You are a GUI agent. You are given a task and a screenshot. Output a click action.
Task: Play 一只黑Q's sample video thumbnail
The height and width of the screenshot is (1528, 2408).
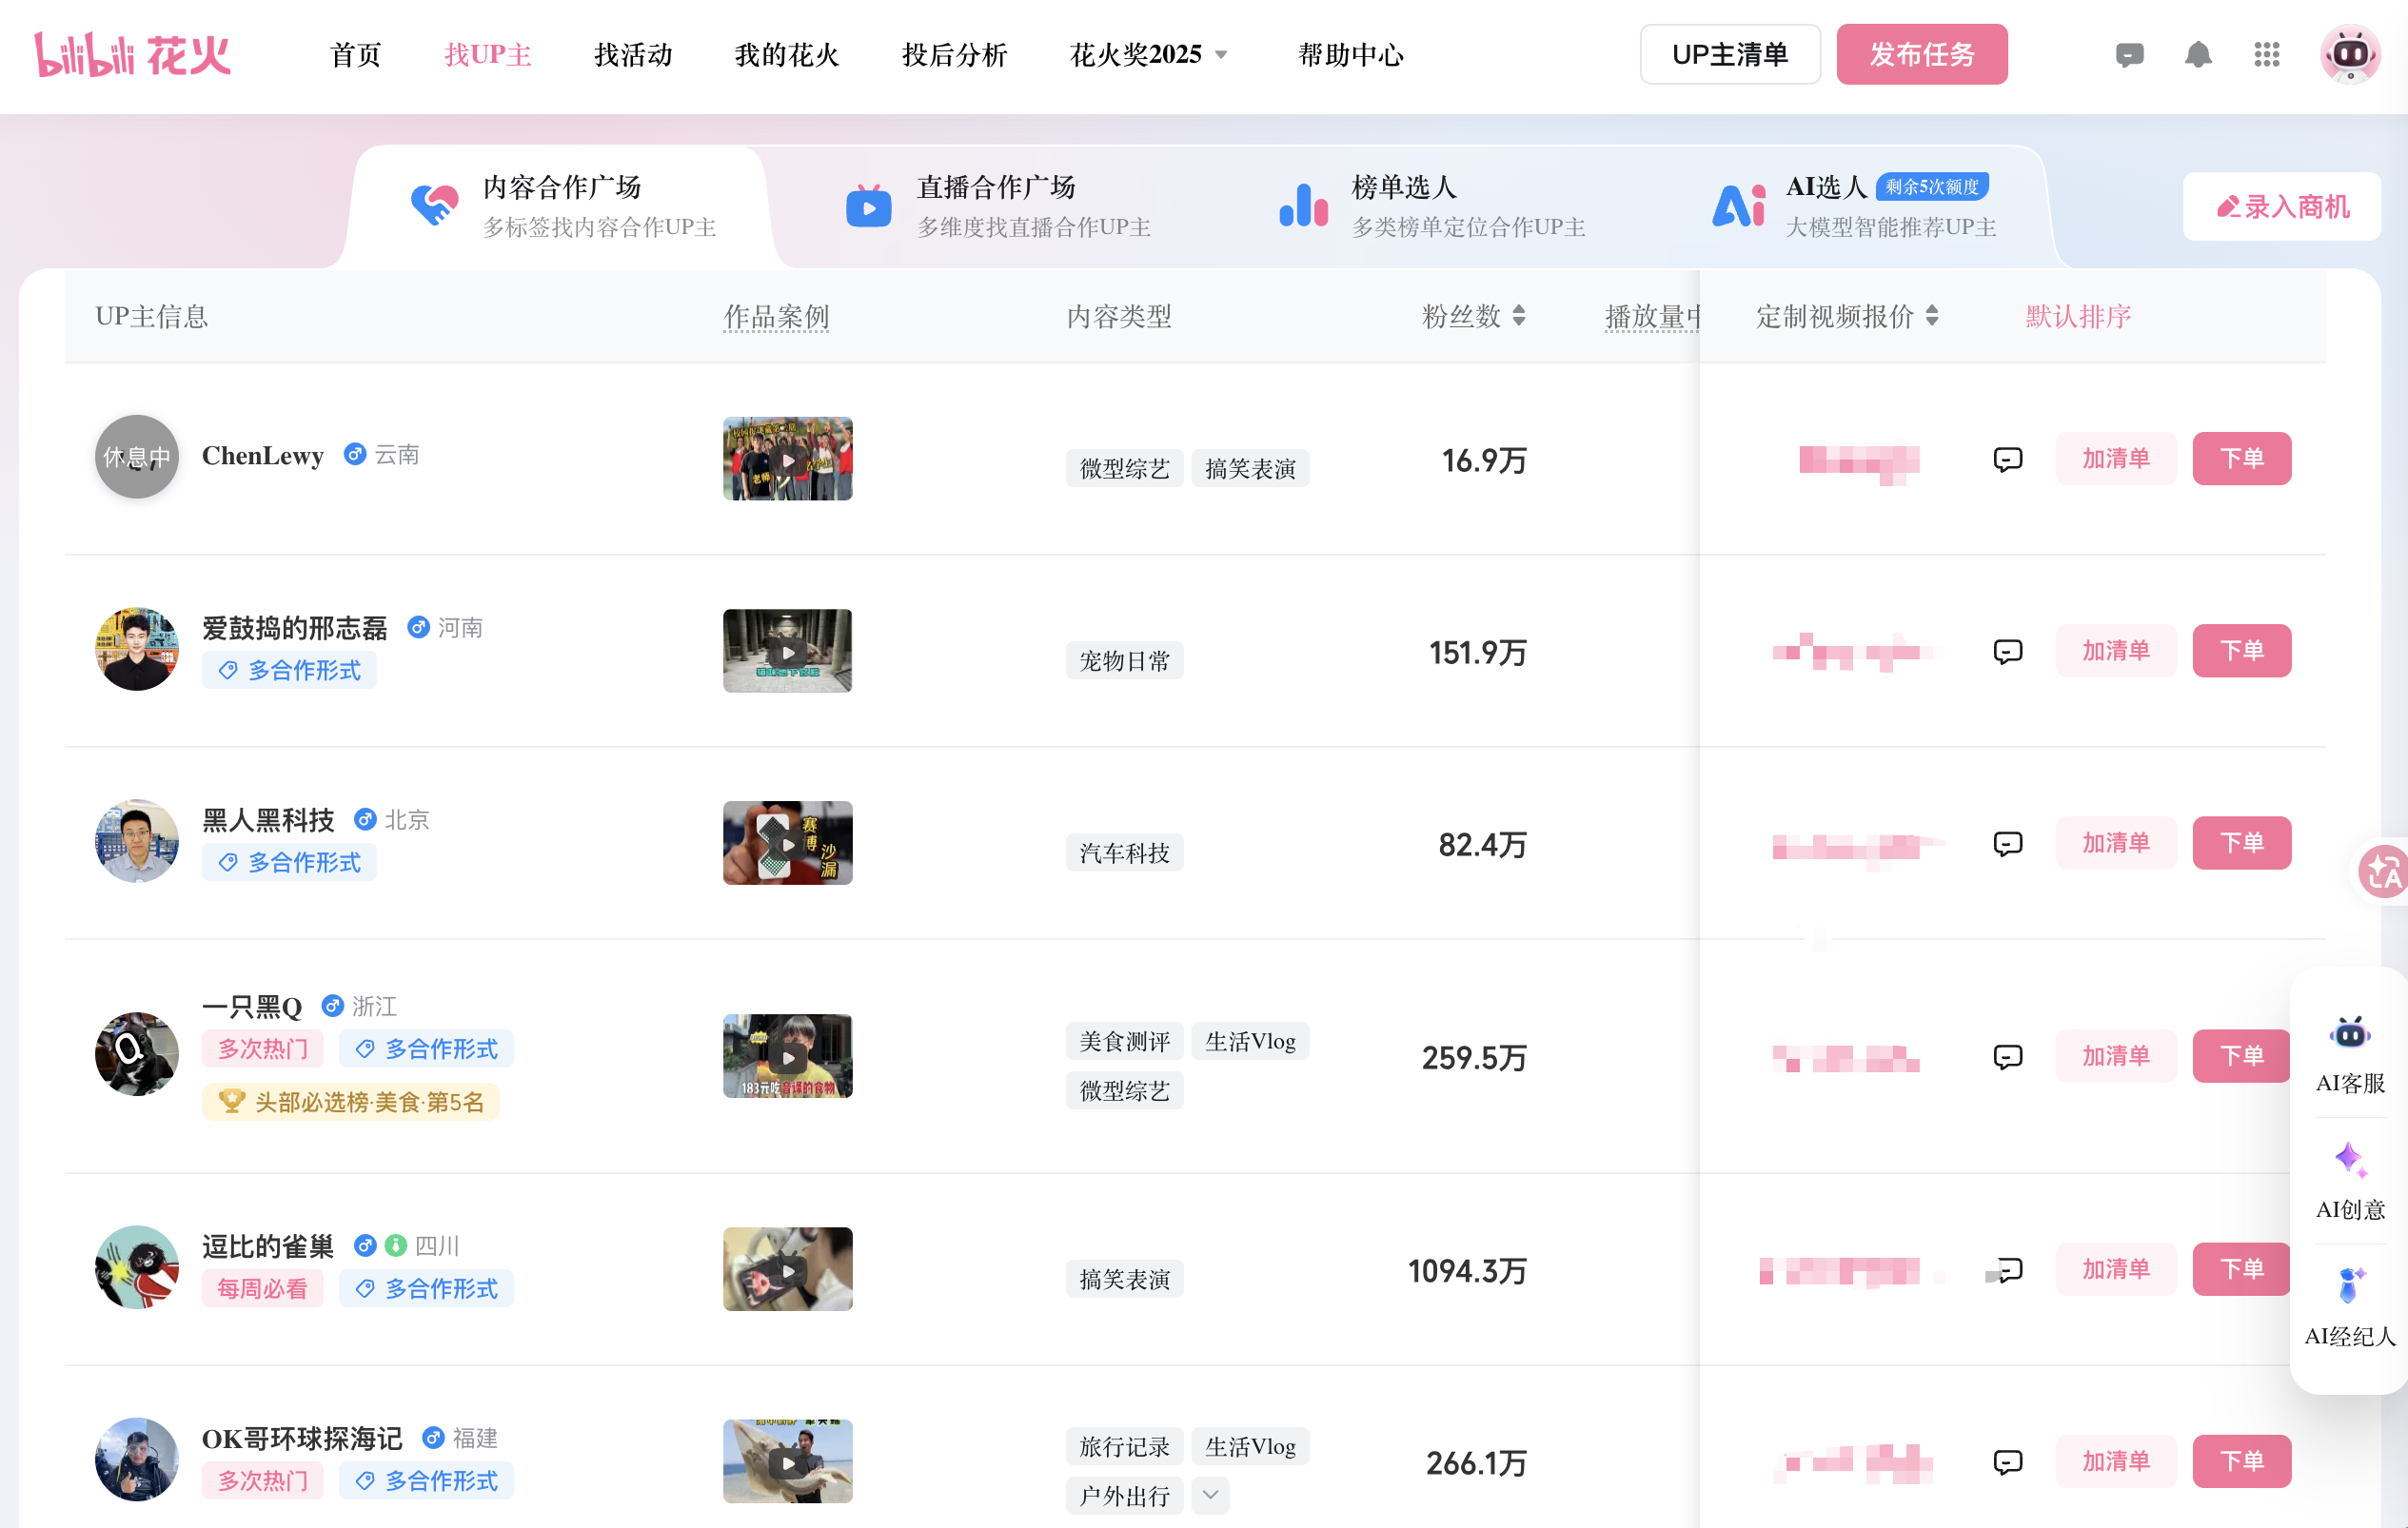click(x=788, y=1056)
